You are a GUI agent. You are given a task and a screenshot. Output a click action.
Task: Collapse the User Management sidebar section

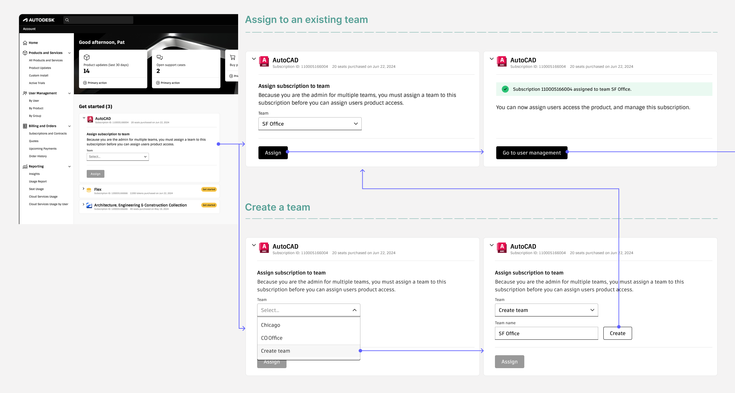point(69,93)
